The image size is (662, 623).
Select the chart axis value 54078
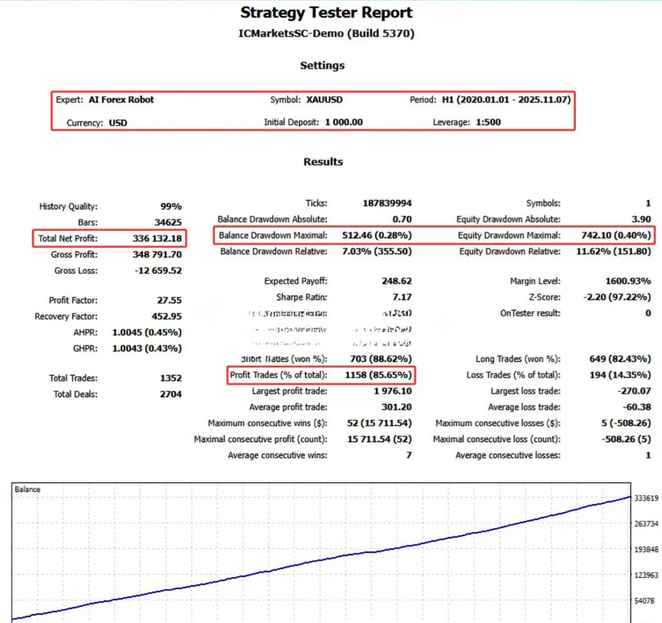pos(644,600)
